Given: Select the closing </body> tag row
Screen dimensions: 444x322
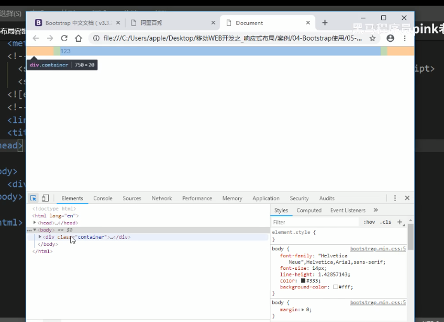Looking at the screenshot, I should [48, 244].
